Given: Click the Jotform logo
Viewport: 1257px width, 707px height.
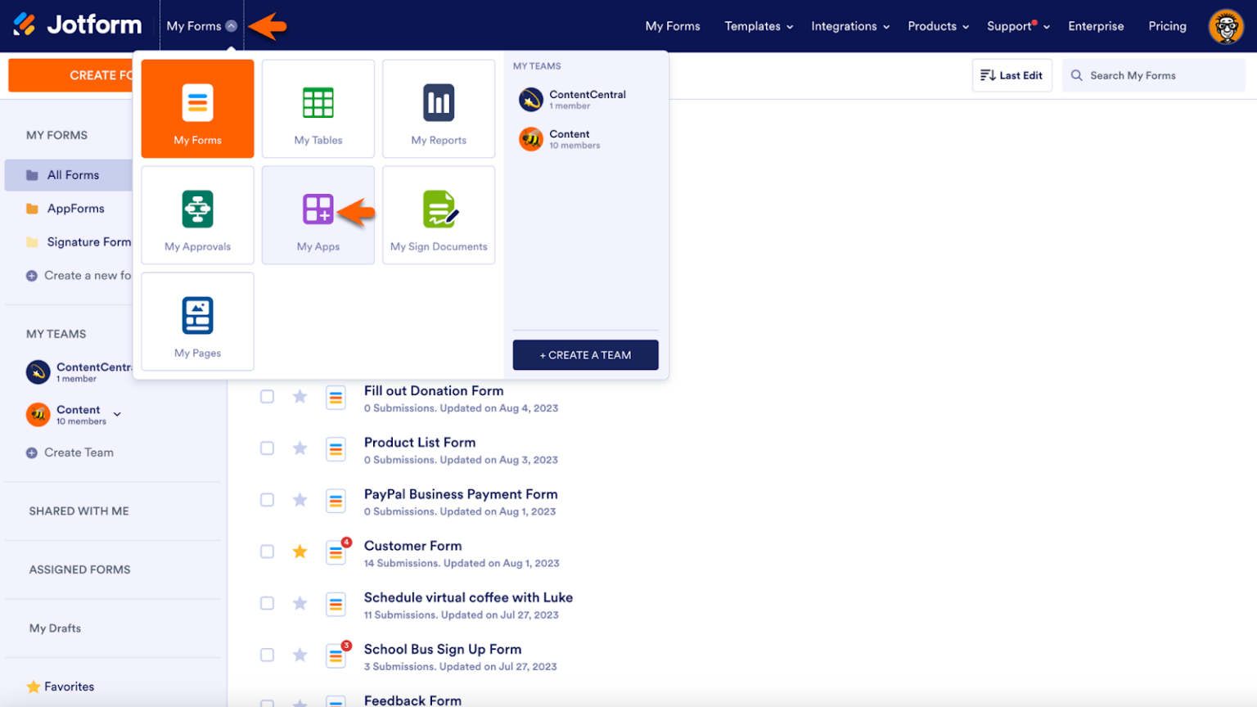Looking at the screenshot, I should coord(78,25).
